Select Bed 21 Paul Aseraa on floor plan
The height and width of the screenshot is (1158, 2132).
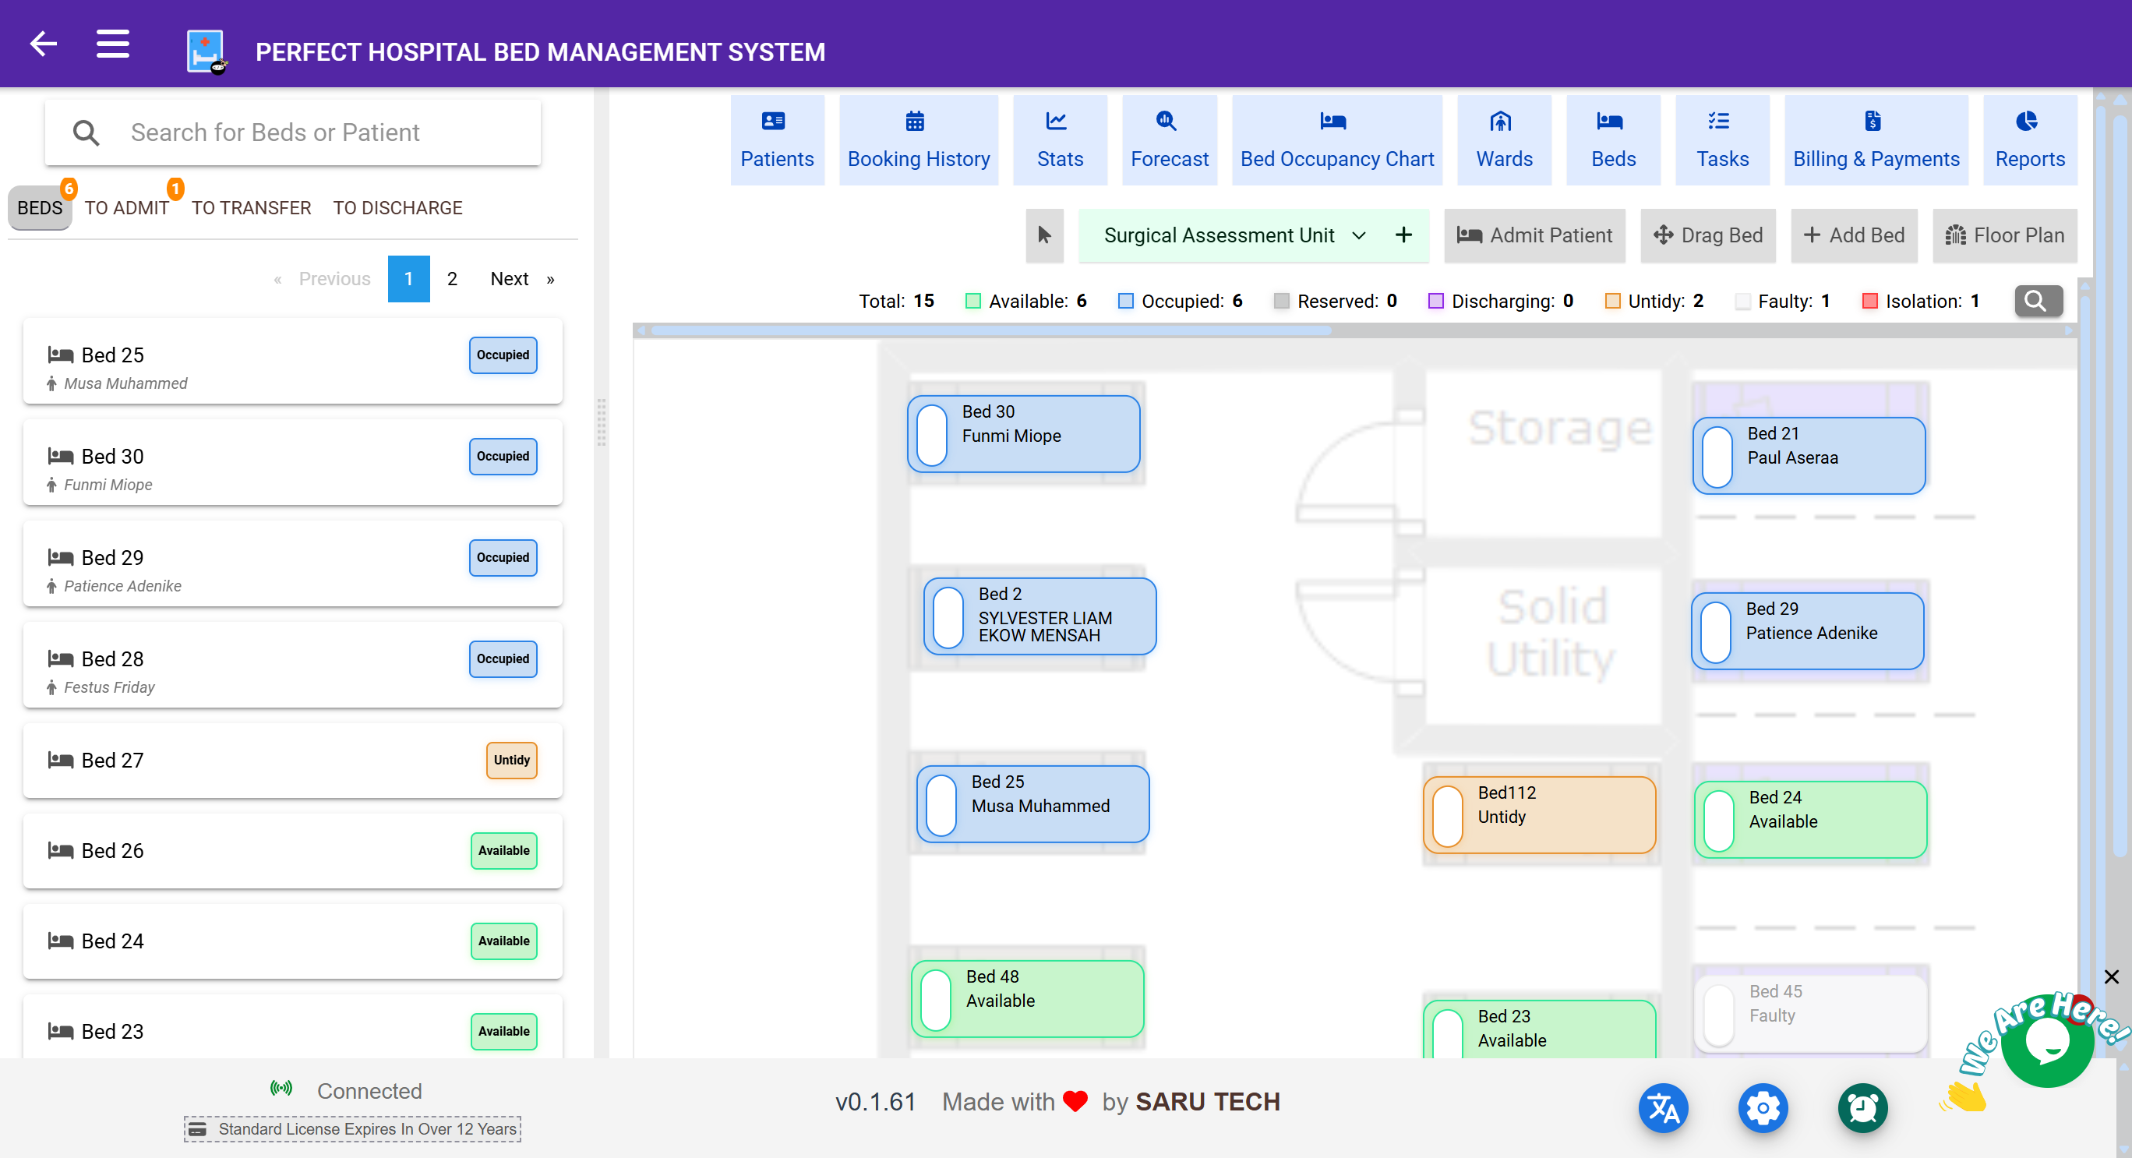pyautogui.click(x=1809, y=455)
